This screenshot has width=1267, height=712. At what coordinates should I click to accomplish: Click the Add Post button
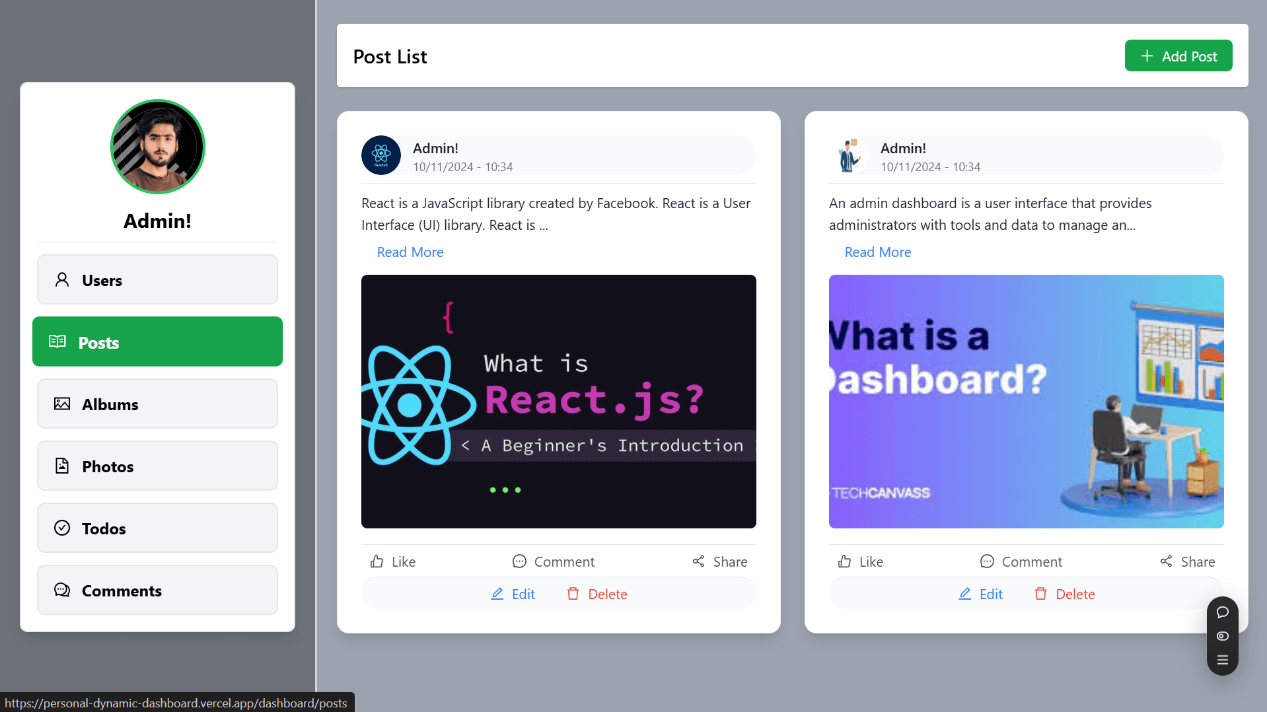[1178, 55]
